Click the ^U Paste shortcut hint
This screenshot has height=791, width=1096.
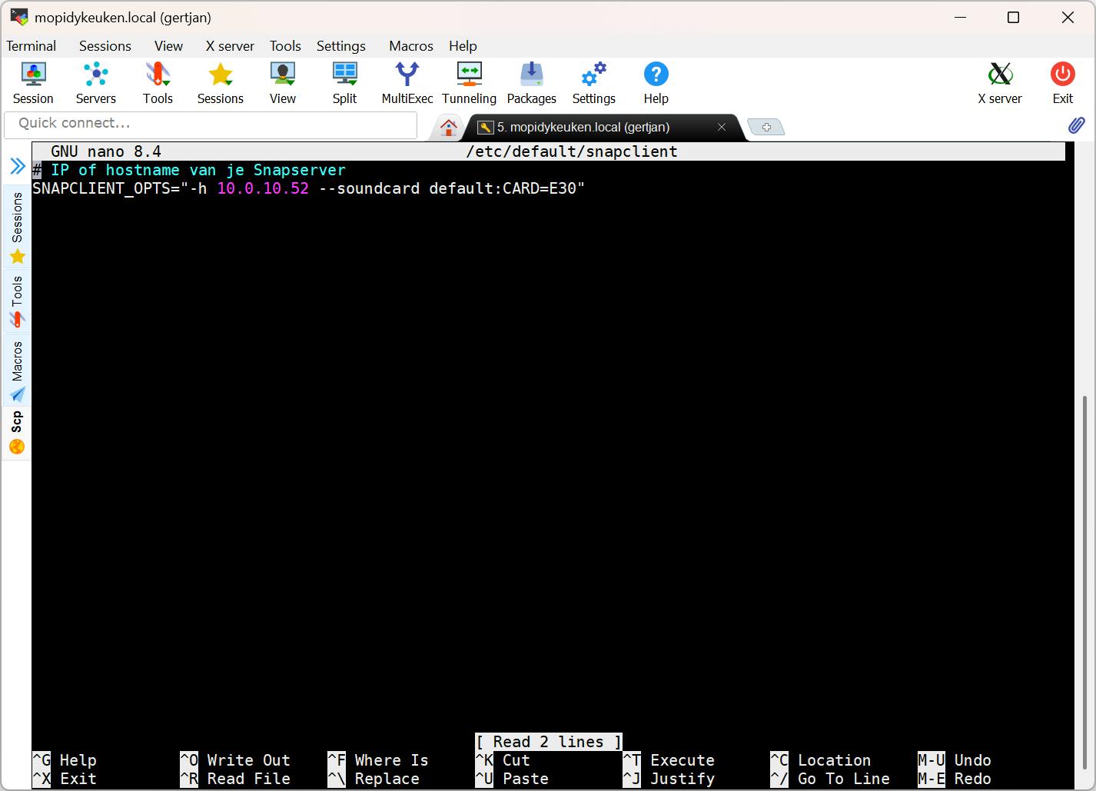512,779
